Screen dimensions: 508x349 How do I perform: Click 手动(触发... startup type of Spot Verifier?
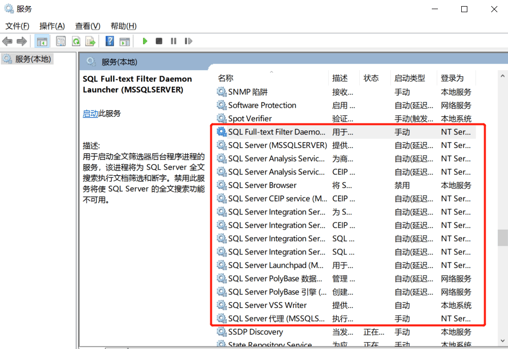tap(414, 118)
